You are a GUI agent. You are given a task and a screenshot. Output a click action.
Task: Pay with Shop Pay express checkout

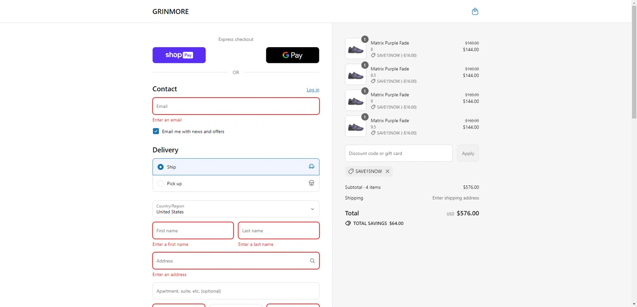pyautogui.click(x=179, y=55)
